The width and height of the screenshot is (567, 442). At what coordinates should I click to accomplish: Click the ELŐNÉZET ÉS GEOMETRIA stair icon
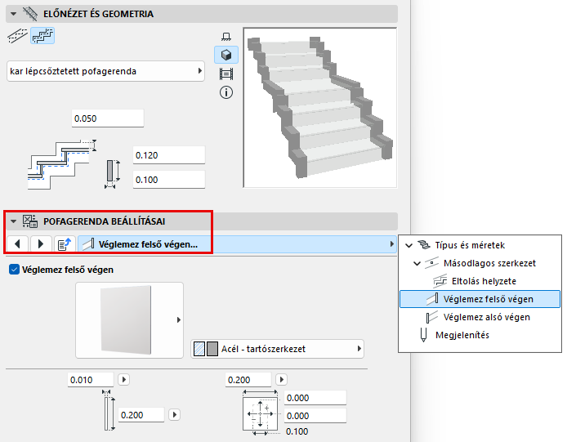point(30,14)
